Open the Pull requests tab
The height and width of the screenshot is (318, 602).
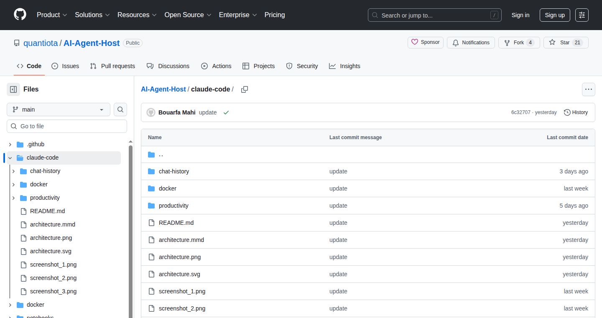point(113,66)
